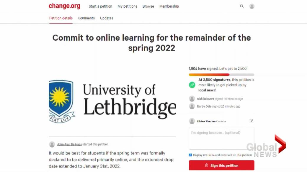Screen dimensions: 307x172
Task: Click John-Paul De Haas's avatar icon
Action: tap(52, 144)
